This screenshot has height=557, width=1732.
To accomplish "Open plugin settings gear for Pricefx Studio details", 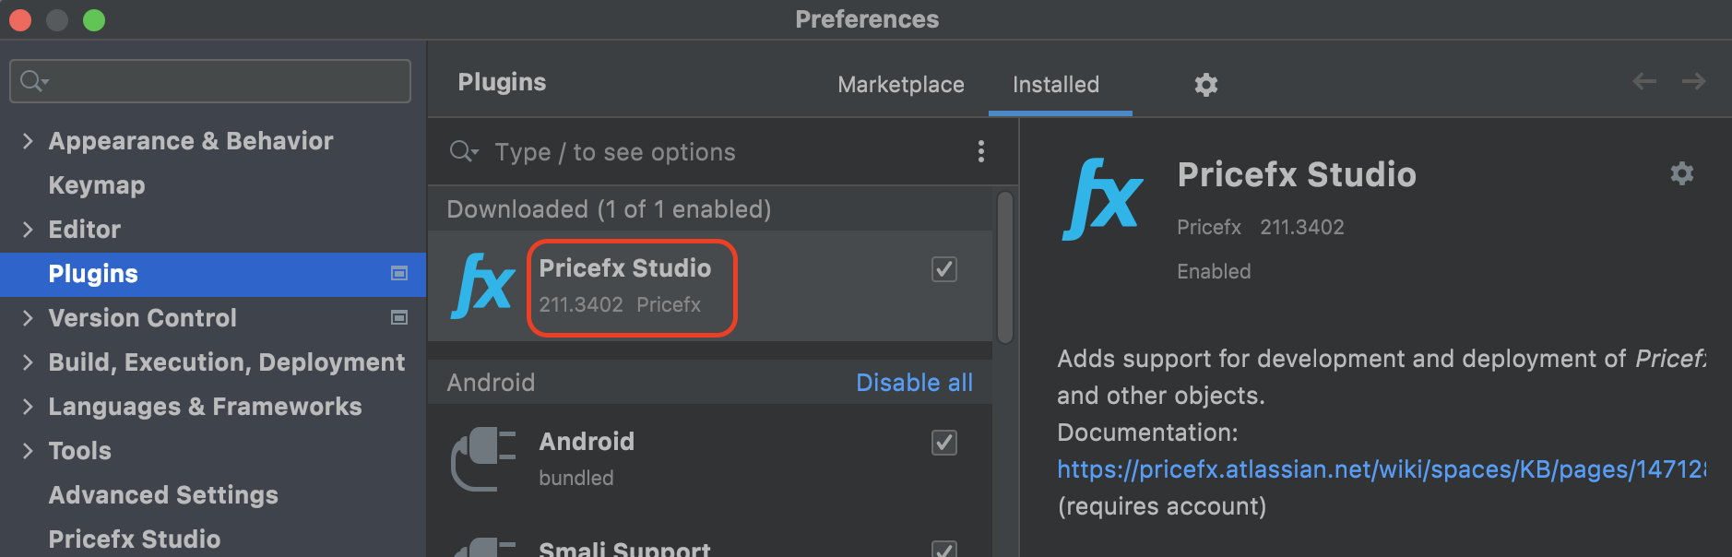I will pyautogui.click(x=1681, y=173).
